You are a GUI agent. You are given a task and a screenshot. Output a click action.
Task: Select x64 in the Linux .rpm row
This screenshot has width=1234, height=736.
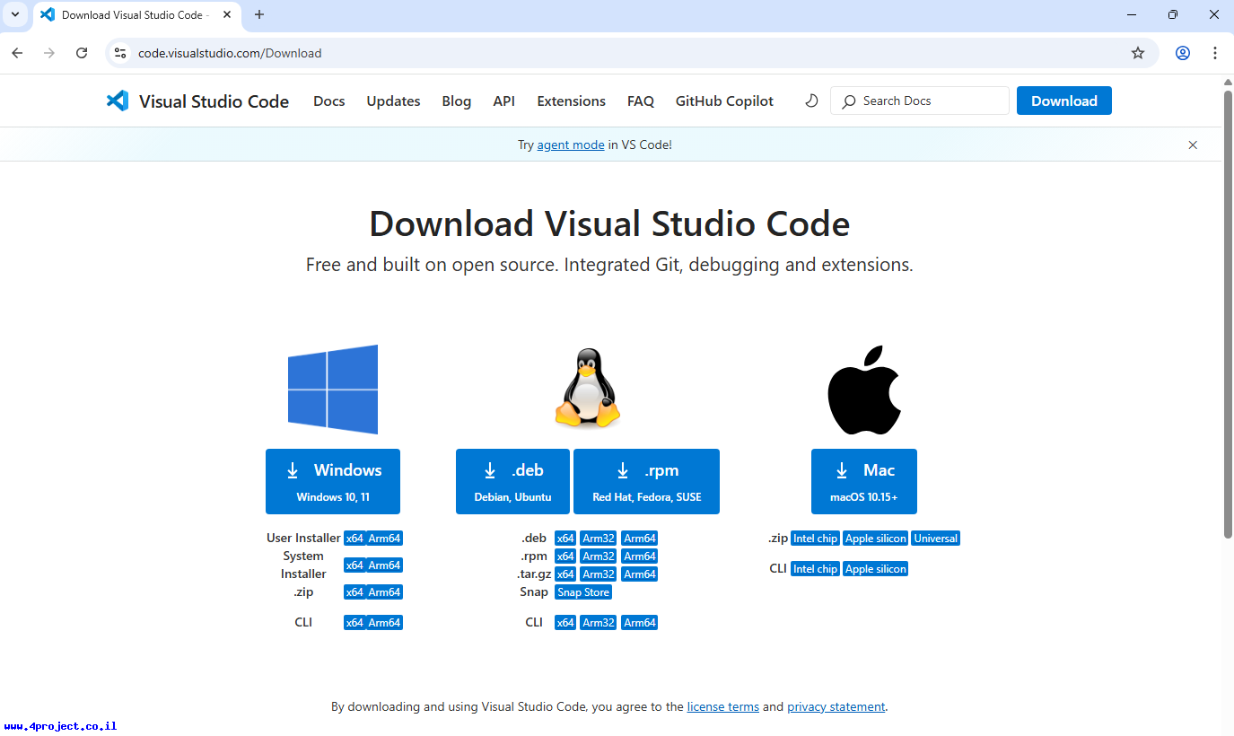tap(565, 556)
